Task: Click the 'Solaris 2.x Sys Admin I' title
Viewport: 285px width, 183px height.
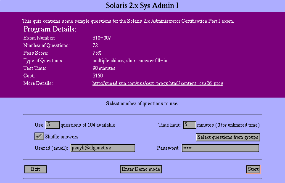Action: tap(142, 5)
